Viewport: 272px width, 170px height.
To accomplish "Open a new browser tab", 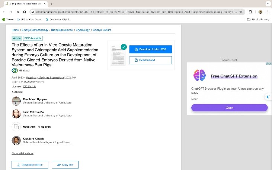I will 51,4.
